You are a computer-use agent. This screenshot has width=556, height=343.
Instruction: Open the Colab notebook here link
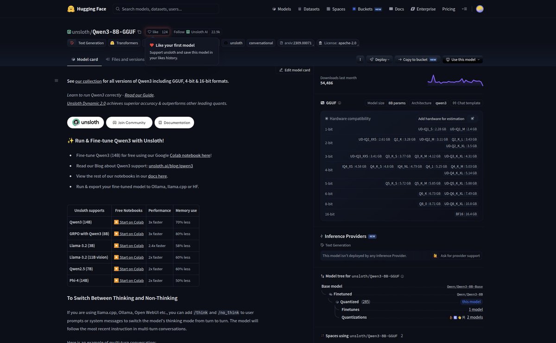pos(190,155)
